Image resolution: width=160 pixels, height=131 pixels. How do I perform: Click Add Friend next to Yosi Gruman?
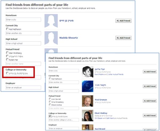tap(150, 101)
